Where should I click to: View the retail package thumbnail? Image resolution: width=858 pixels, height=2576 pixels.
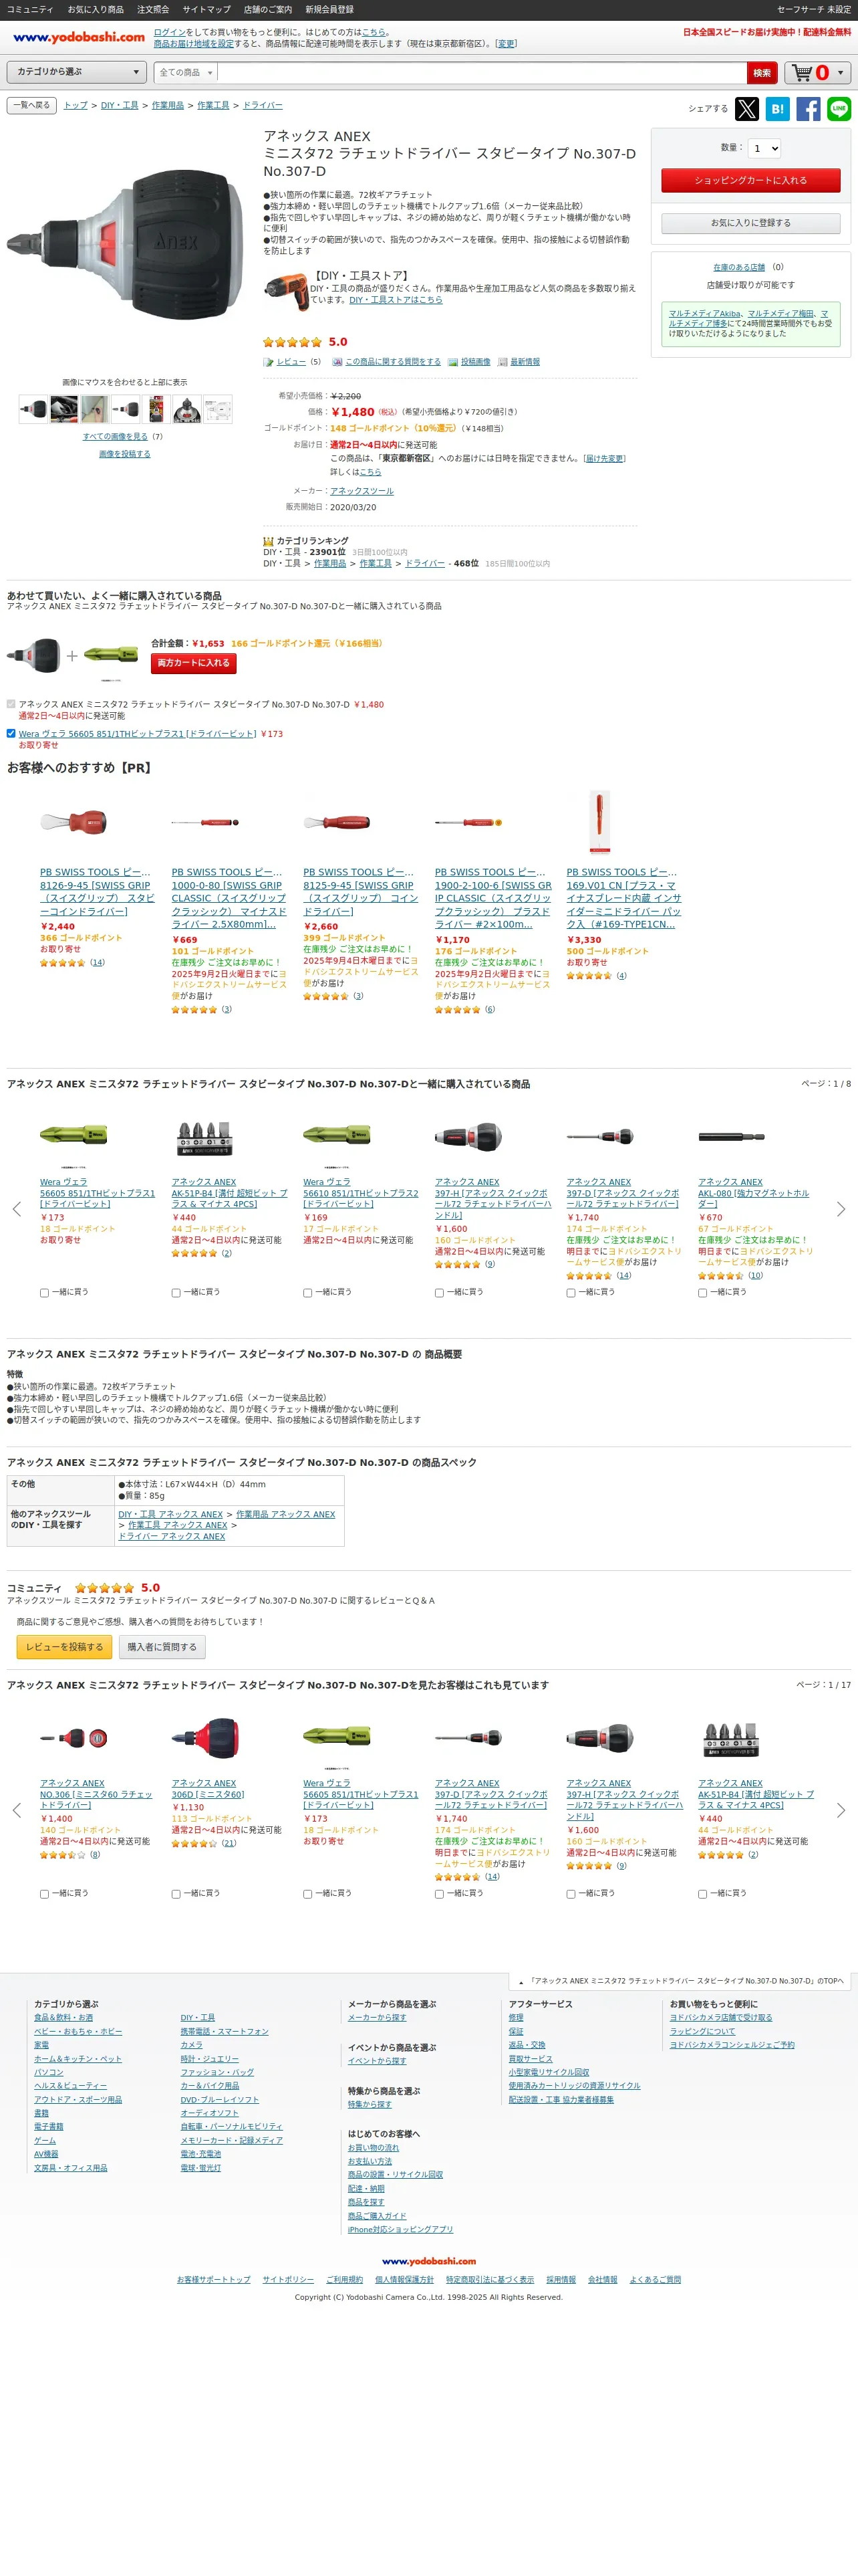[157, 409]
